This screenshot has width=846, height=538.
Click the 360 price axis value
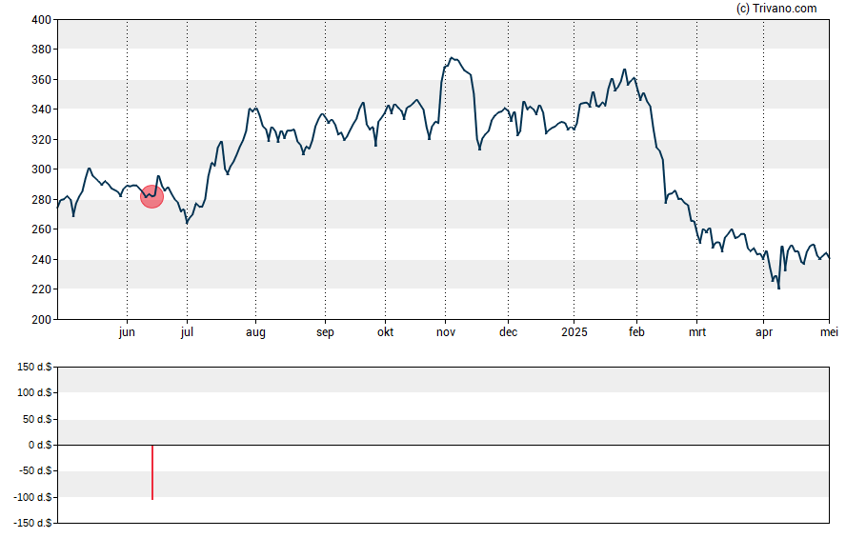pos(42,80)
